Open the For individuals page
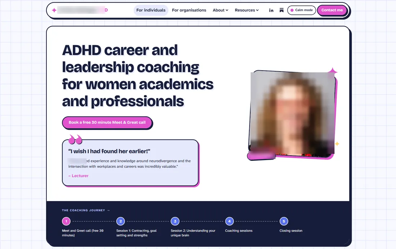Screen dimensions: 396x249 (x=151, y=10)
